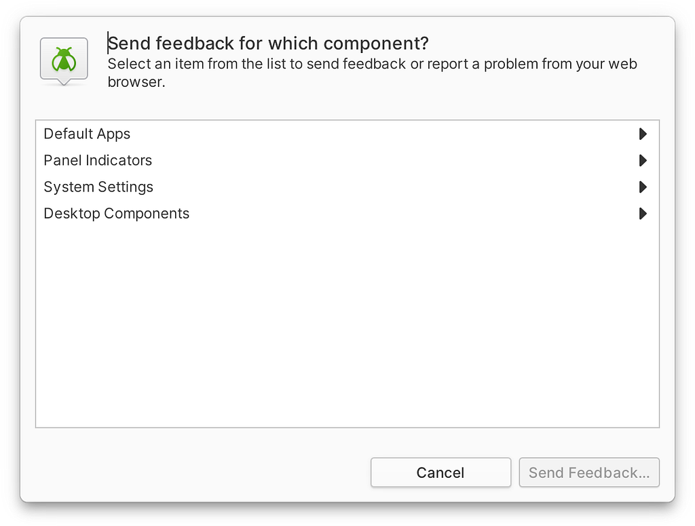The height and width of the screenshot is (526, 695).
Task: Cancel the feedback dialog
Action: (440, 472)
